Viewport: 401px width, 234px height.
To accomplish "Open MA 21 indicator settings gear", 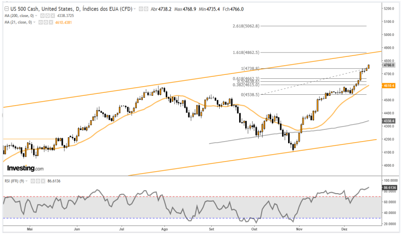I will tap(45, 22).
